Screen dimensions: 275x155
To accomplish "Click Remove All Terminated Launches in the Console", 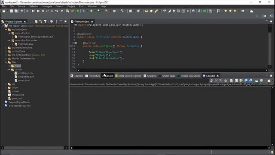I will [x=221, y=81].
